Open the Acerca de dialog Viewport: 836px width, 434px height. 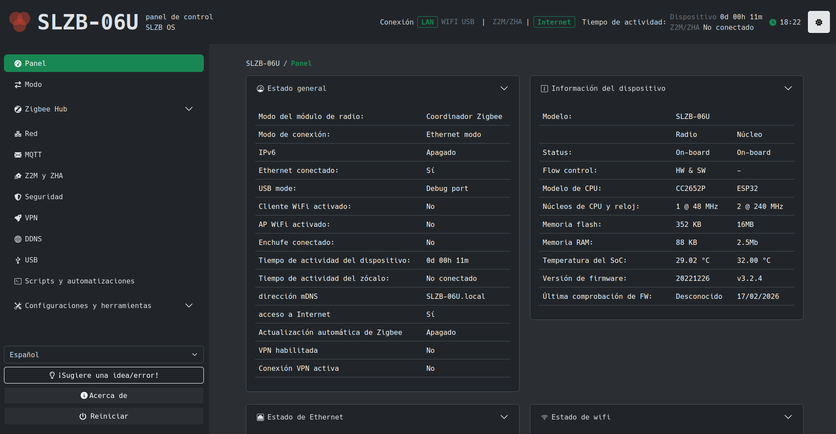(103, 395)
